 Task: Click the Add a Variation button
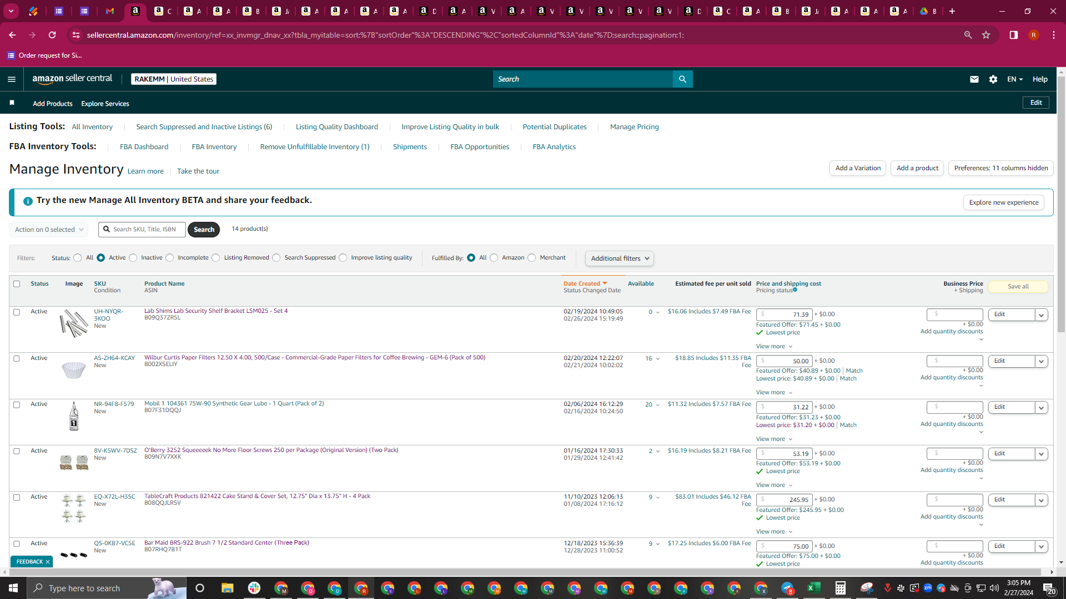[858, 168]
